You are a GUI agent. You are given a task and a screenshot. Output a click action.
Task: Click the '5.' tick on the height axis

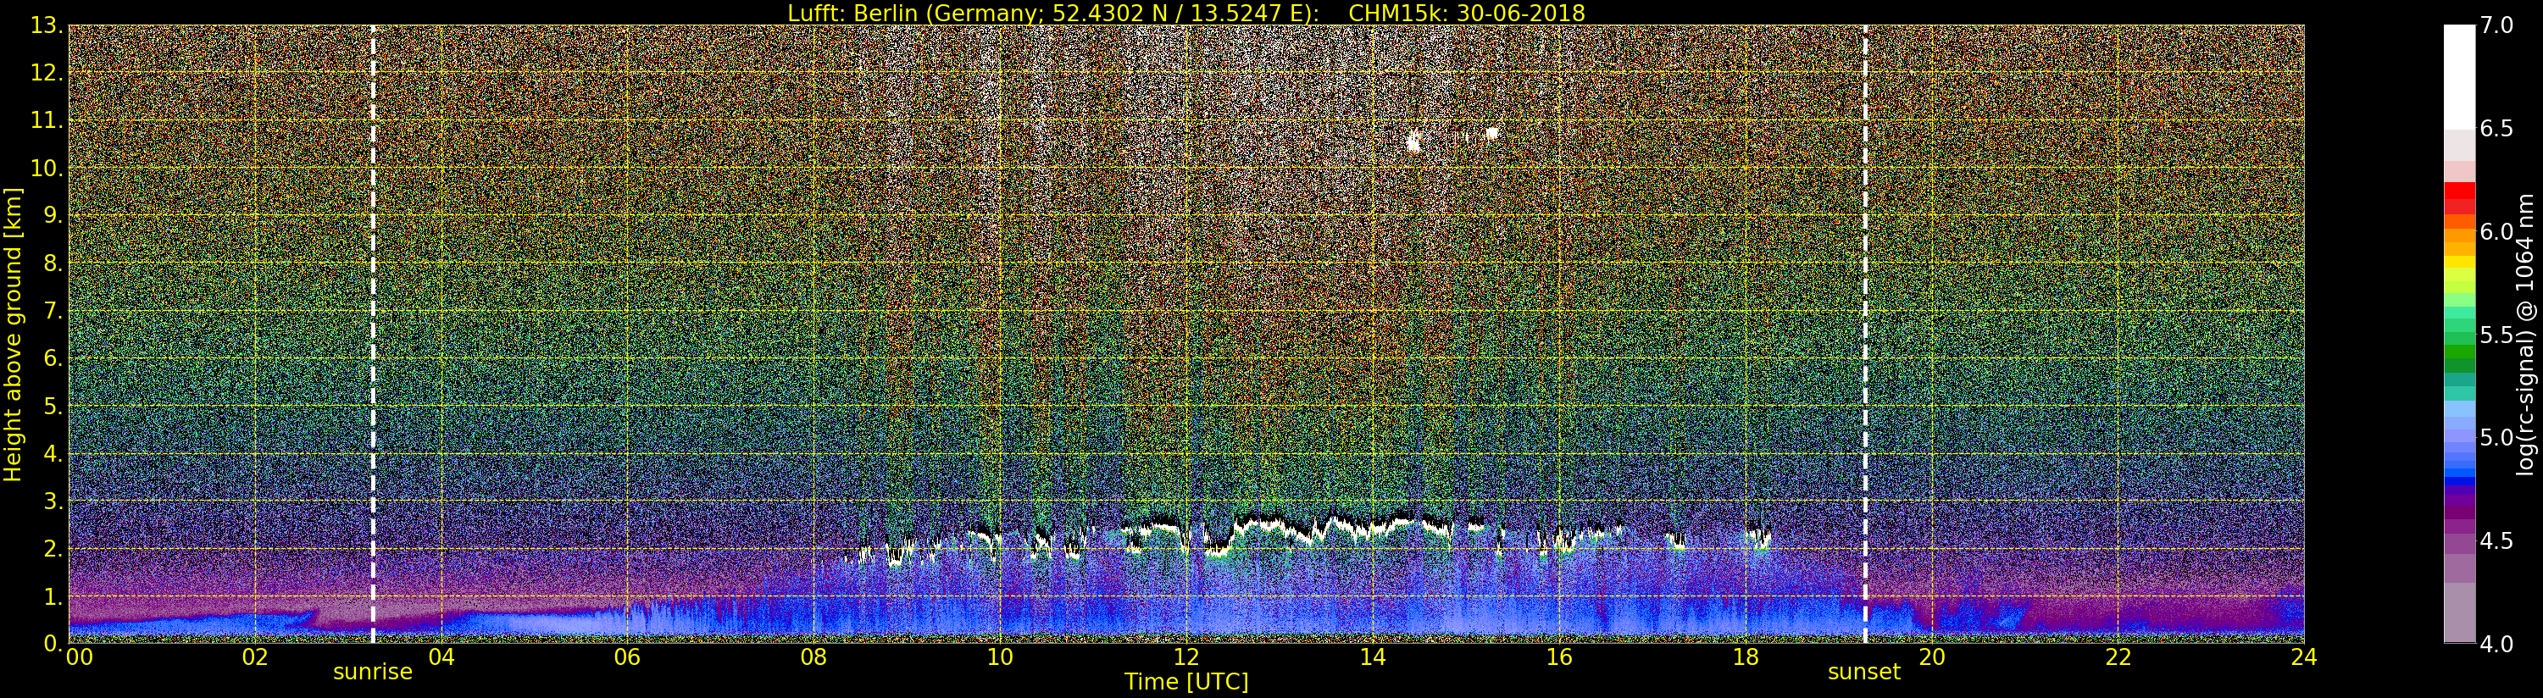53,406
